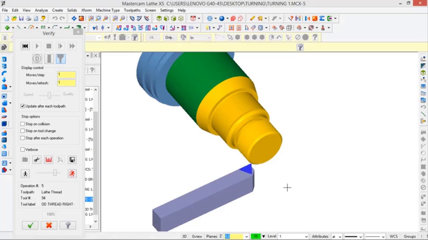Cancel Verify with red X button

point(49,226)
